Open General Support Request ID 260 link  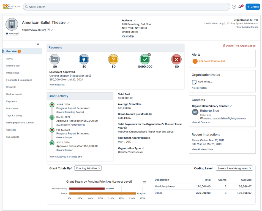click(70, 76)
